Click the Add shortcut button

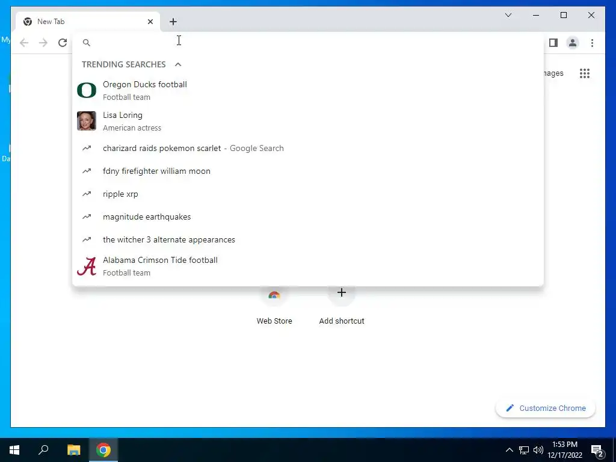point(342,306)
